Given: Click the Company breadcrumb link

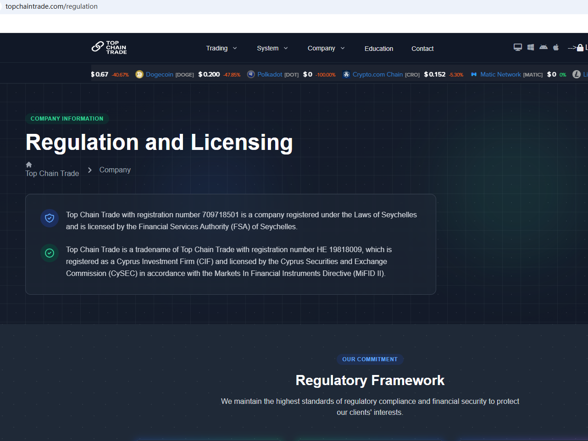Looking at the screenshot, I should pos(115,170).
